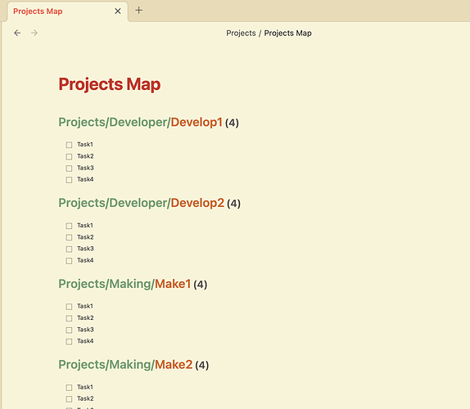
Task: Check Task2 under Develop1
Action: click(69, 156)
